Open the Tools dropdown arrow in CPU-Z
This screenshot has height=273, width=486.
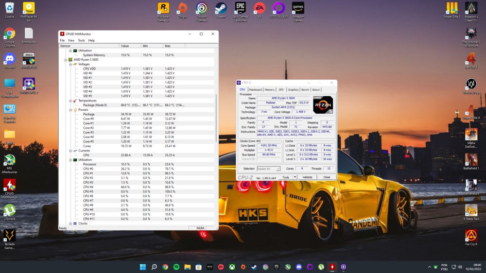point(295,177)
